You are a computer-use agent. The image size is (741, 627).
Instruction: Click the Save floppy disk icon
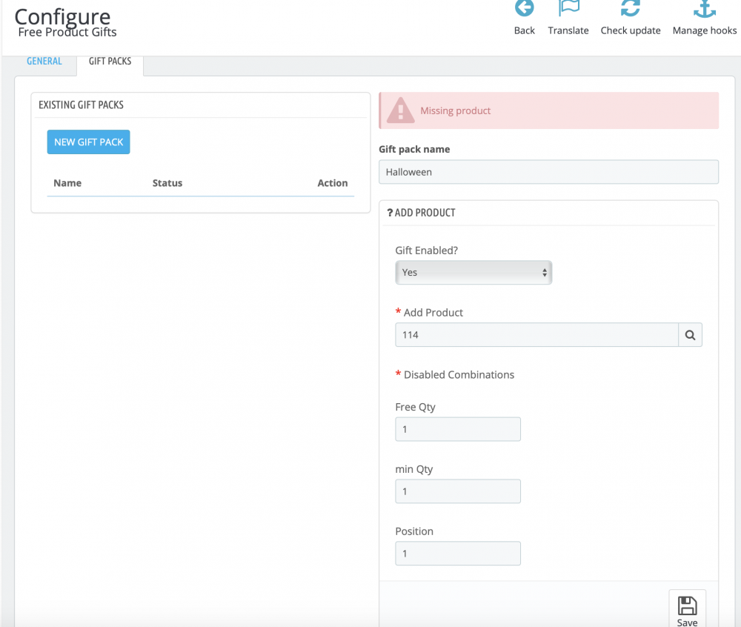tap(687, 606)
